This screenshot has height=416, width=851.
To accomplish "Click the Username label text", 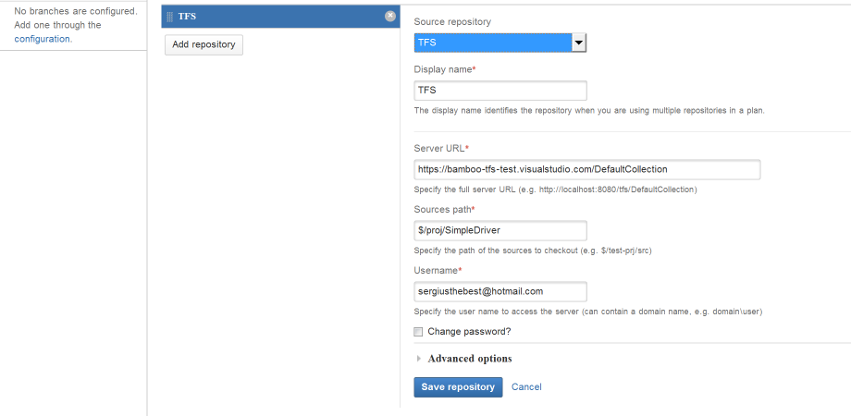I will (x=437, y=270).
